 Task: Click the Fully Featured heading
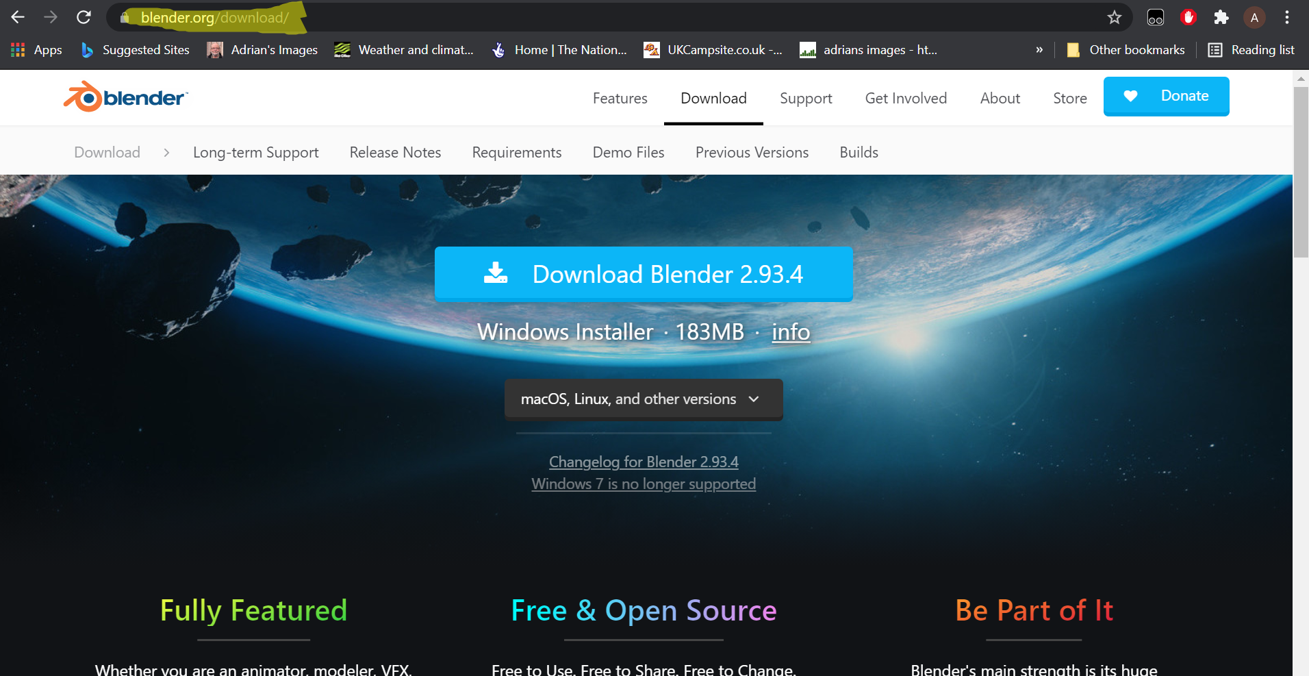tap(253, 610)
